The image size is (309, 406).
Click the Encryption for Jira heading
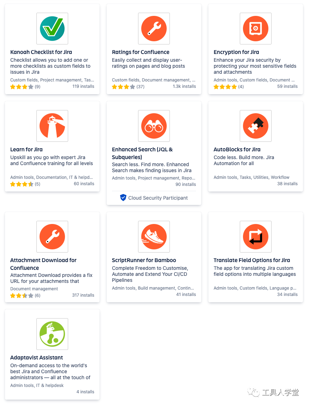[x=236, y=52]
